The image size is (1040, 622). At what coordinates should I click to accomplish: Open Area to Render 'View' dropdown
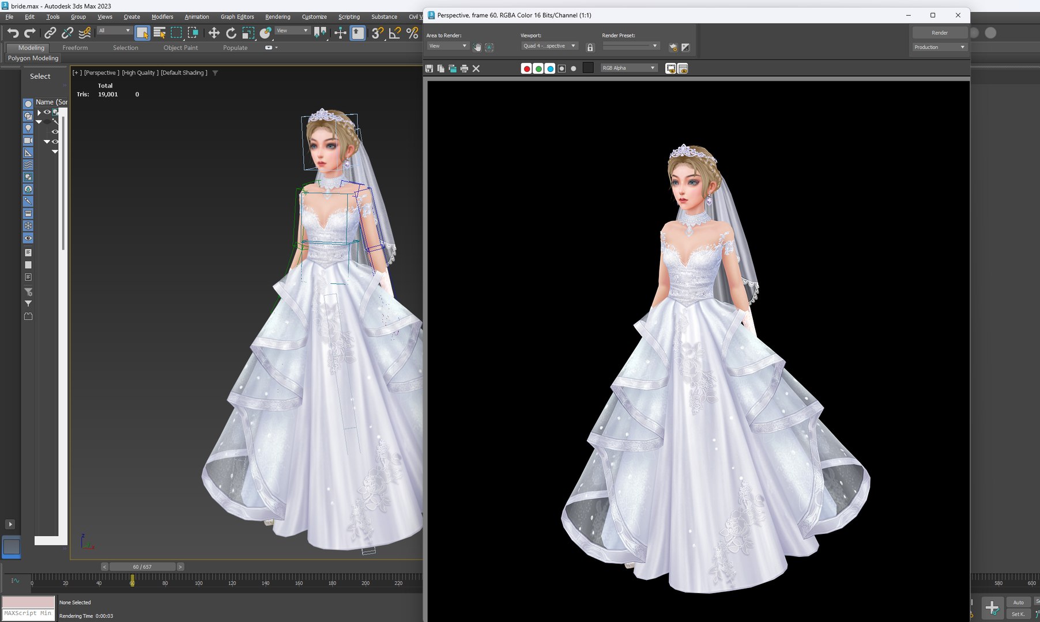pos(447,46)
